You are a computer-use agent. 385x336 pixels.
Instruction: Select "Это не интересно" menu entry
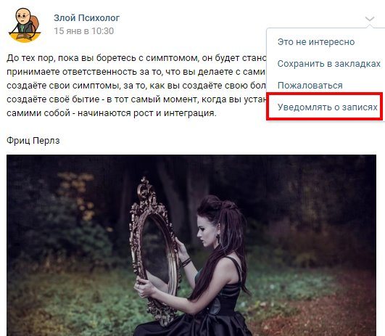click(316, 42)
